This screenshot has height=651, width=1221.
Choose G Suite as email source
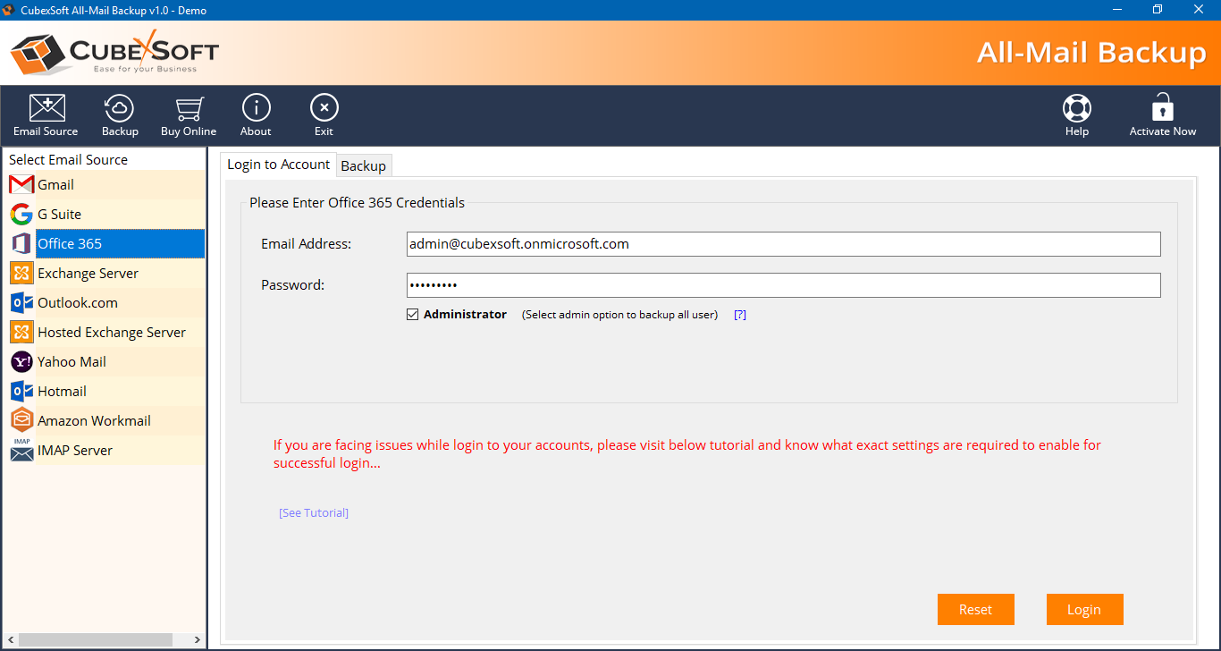pos(59,215)
